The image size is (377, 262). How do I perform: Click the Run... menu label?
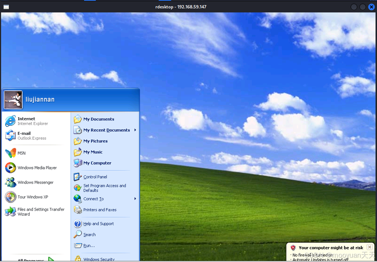[89, 246]
